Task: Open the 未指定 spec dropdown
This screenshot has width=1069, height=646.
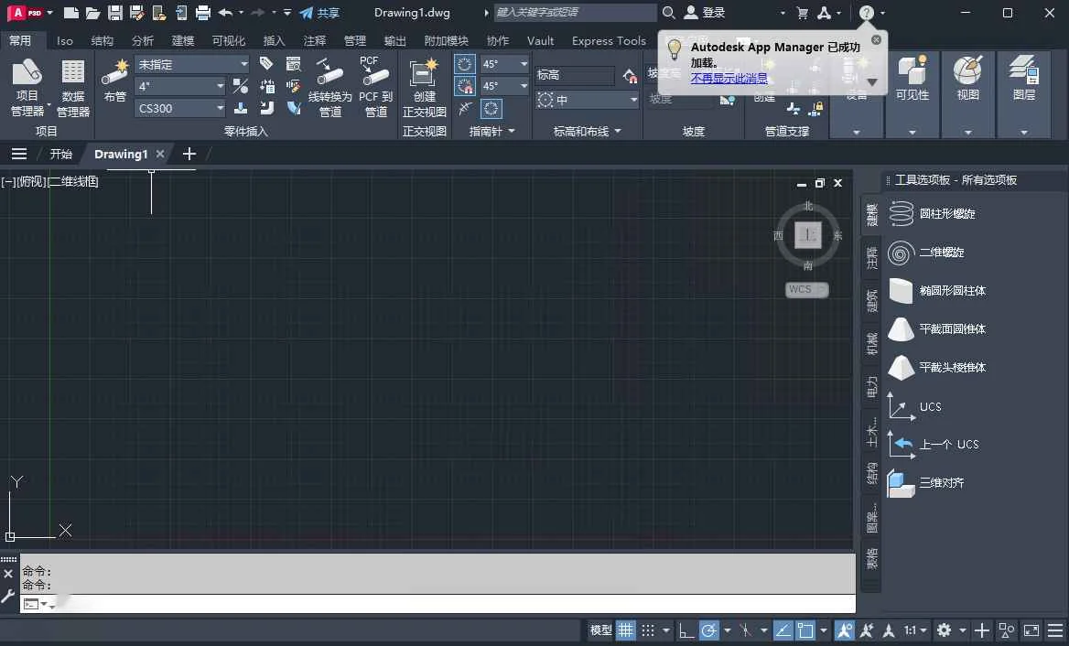Action: coord(192,64)
